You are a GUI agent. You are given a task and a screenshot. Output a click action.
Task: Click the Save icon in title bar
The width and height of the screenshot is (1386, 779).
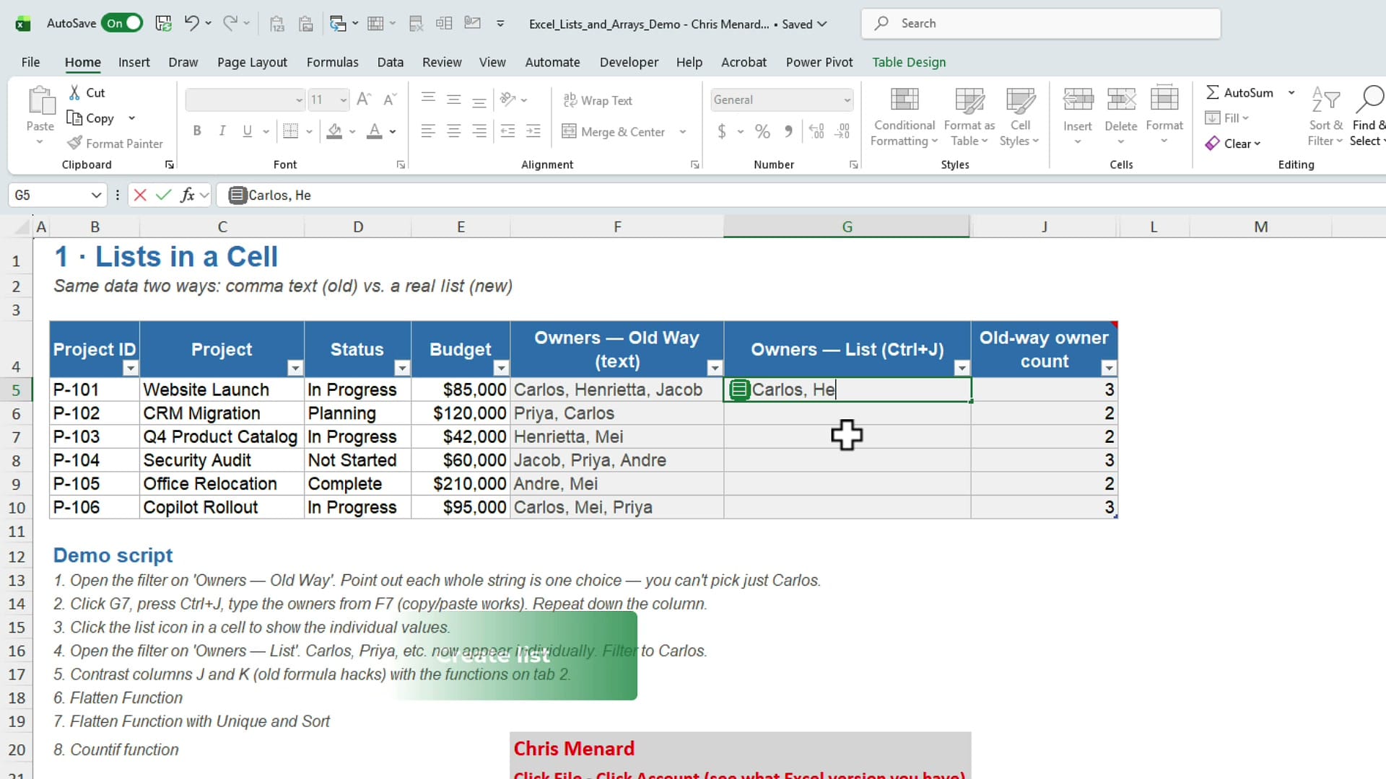pyautogui.click(x=164, y=24)
